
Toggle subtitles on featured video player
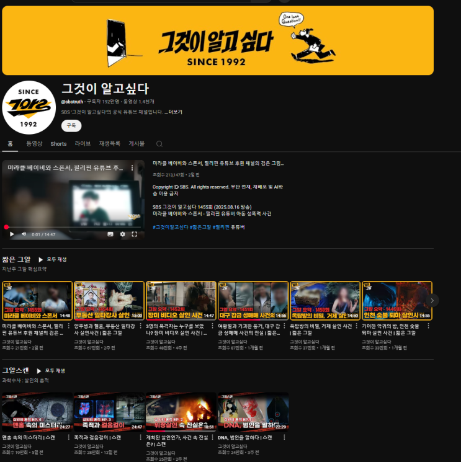click(x=110, y=234)
